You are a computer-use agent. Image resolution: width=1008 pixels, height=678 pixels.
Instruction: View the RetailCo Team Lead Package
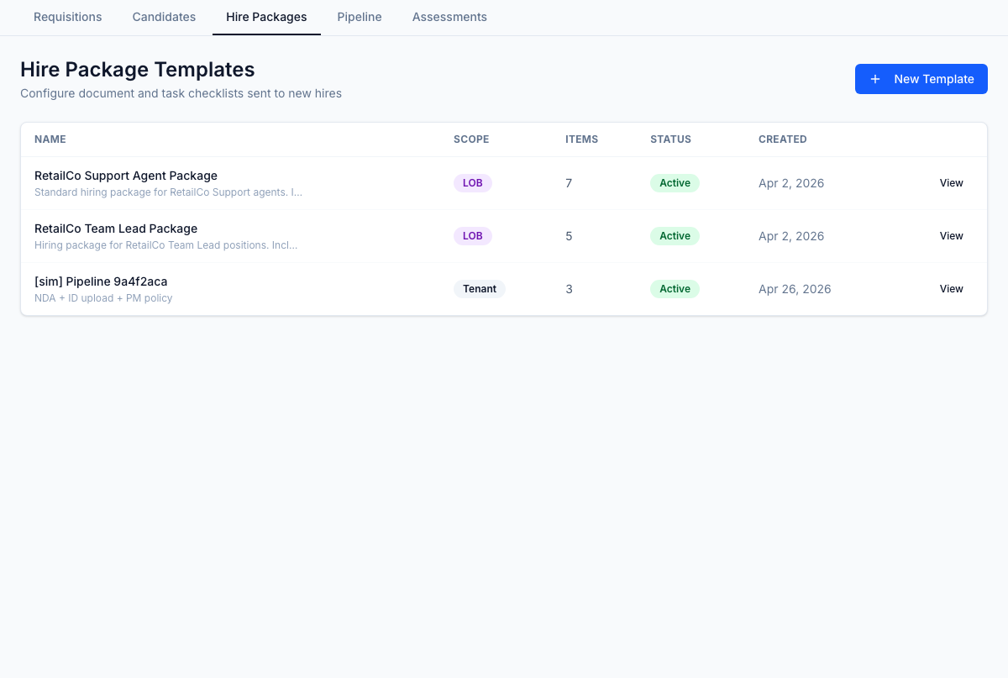click(951, 236)
